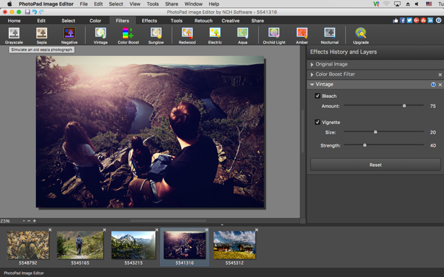Viewport: 444px width, 277px height.
Task: Open the Tools ribbon tab
Action: [176, 21]
